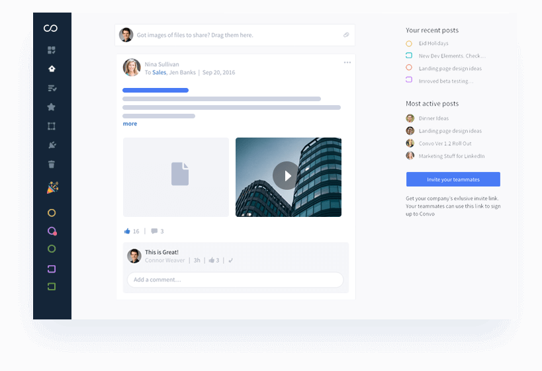This screenshot has width=542, height=371.
Task: Open Eid Holidays recent post
Action: (433, 44)
